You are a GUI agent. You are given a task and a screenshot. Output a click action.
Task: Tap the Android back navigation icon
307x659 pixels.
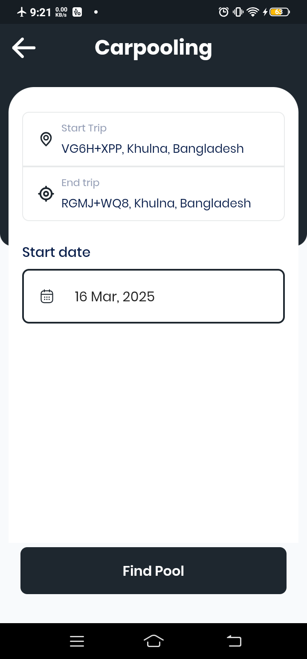[x=234, y=641]
